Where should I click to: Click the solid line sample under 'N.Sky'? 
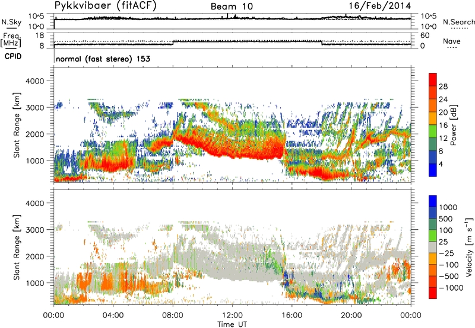11,28
